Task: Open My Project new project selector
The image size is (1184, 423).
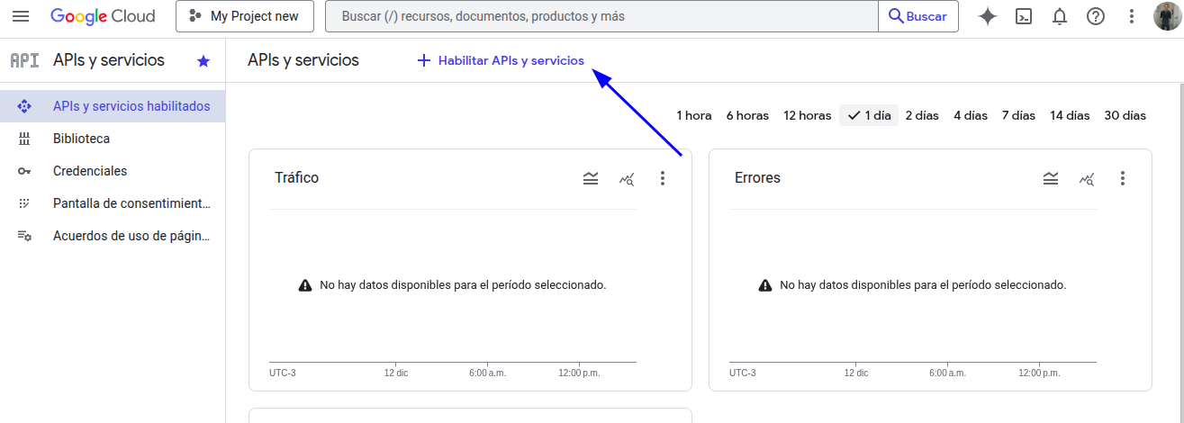Action: coord(245,16)
